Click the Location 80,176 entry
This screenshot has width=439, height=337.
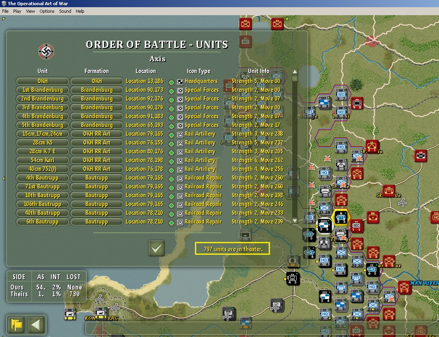pyautogui.click(x=144, y=151)
